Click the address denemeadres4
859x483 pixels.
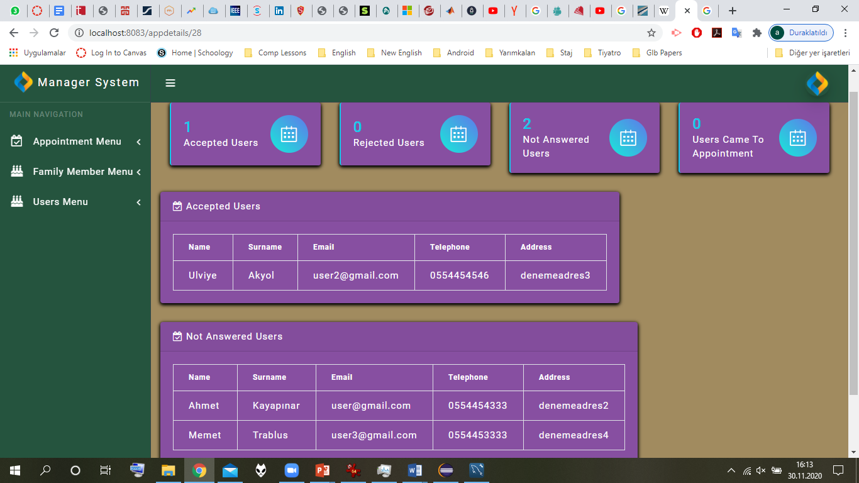(x=574, y=435)
